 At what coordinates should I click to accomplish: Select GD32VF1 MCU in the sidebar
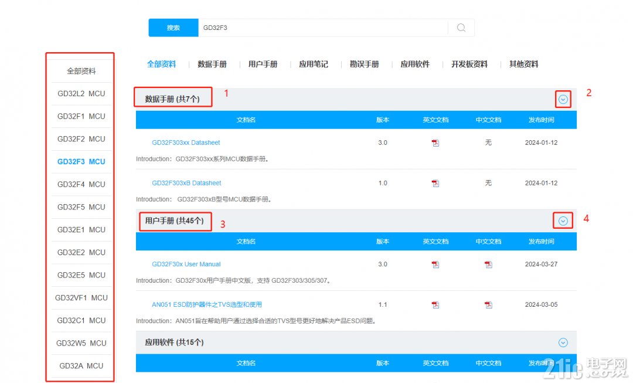[x=81, y=298]
